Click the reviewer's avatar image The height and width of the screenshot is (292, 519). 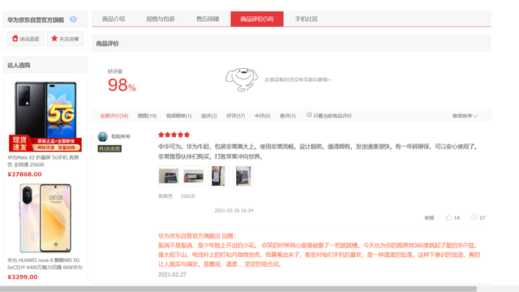(x=103, y=136)
